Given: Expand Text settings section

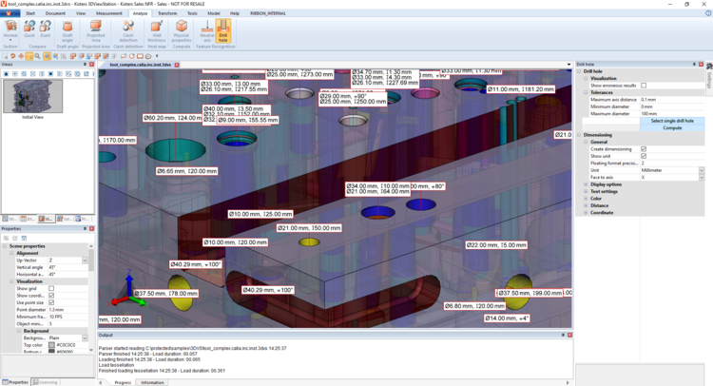Looking at the screenshot, I should (x=586, y=191).
